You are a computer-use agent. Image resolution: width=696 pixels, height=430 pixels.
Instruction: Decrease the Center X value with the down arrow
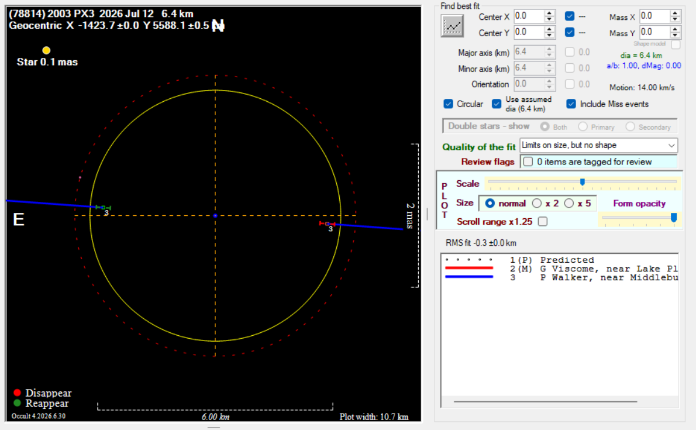(550, 19)
